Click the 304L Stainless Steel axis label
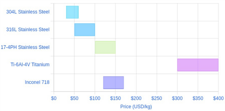The width and height of the screenshot is (225, 111). [x=28, y=12]
